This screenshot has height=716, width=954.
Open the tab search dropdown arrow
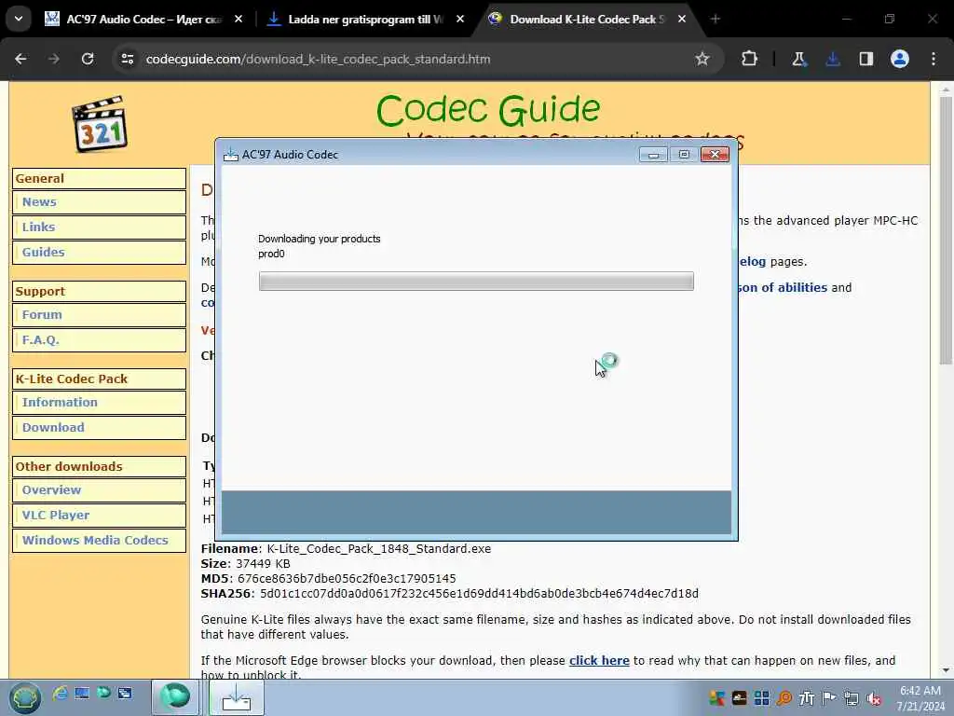[x=19, y=19]
